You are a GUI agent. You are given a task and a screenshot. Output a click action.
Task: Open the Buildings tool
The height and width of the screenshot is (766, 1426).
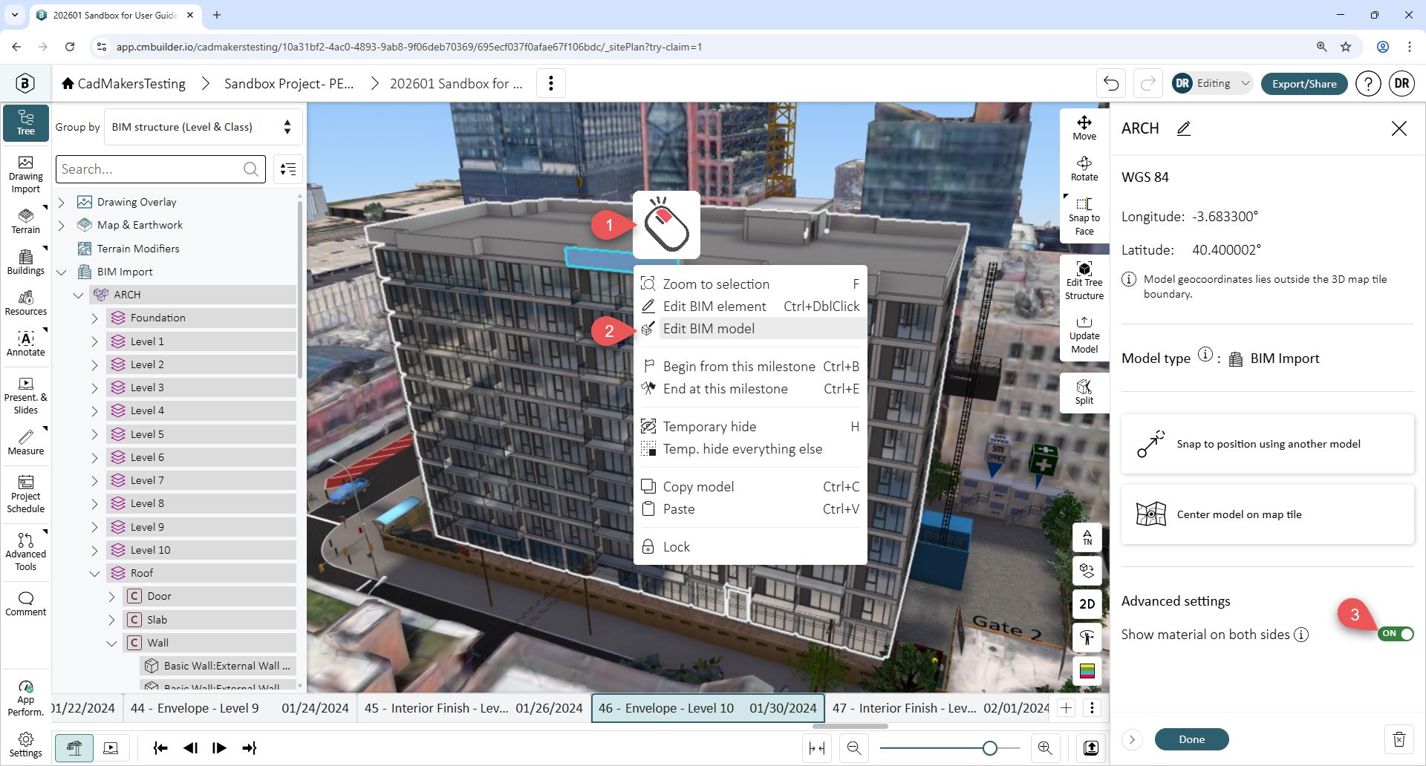pos(26,262)
